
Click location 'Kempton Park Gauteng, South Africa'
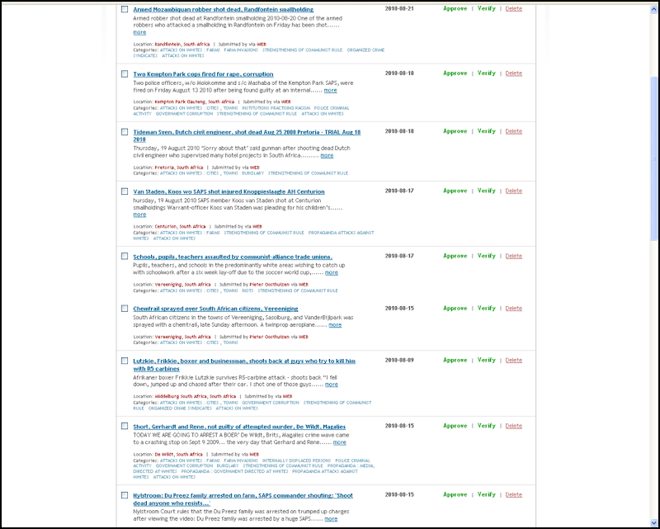tap(195, 102)
